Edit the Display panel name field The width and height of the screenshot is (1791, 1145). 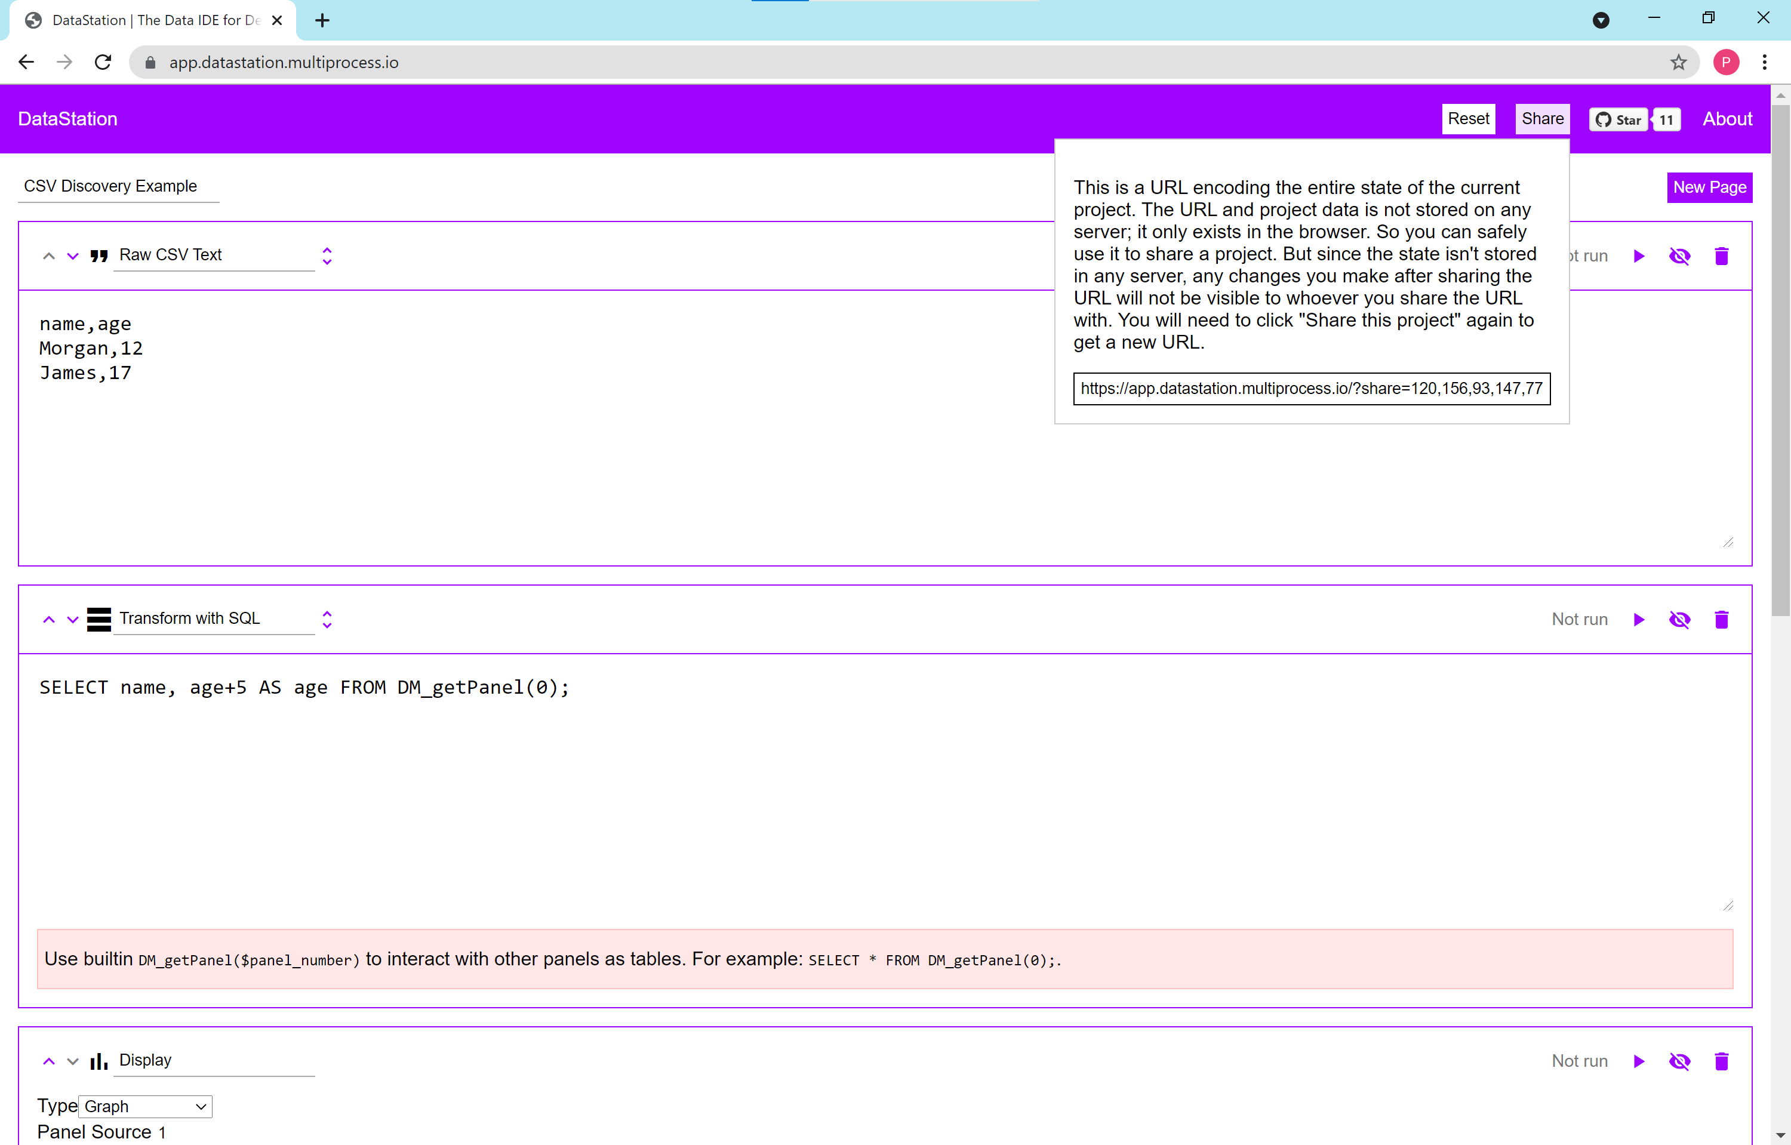214,1060
